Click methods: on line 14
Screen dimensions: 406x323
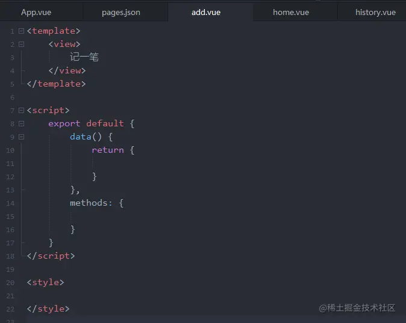[x=91, y=203]
